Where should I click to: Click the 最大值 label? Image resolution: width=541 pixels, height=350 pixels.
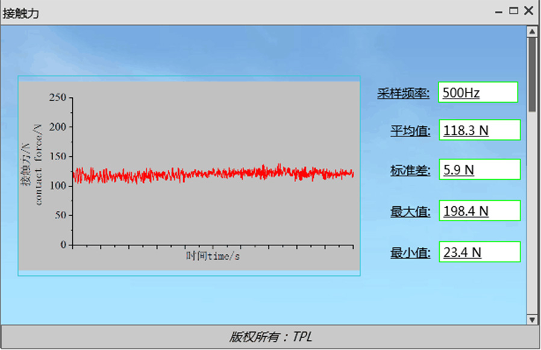[410, 212]
